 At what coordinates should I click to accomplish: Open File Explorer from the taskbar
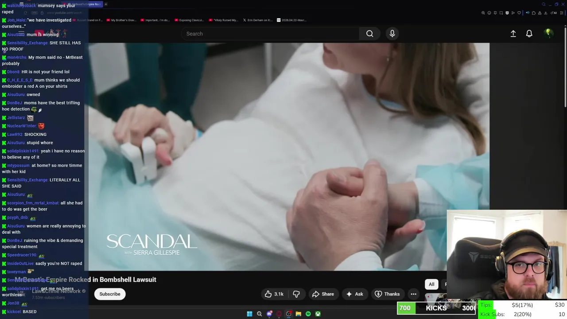tap(299, 314)
